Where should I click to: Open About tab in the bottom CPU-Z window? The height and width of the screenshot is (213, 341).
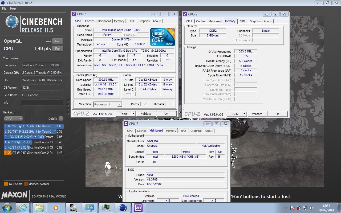point(209,131)
